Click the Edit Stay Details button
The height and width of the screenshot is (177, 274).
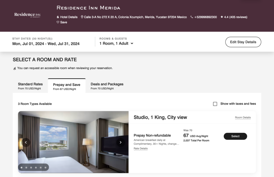243,42
